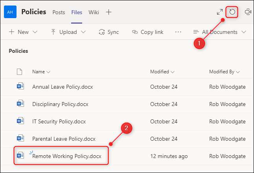
Task: Open the Upload dropdown menu
Action: pos(68,32)
